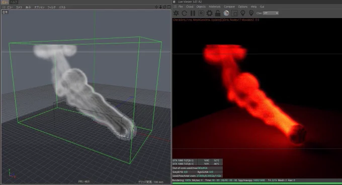
Task: Open the Help menu in Live Viewer
Action: 253,7
